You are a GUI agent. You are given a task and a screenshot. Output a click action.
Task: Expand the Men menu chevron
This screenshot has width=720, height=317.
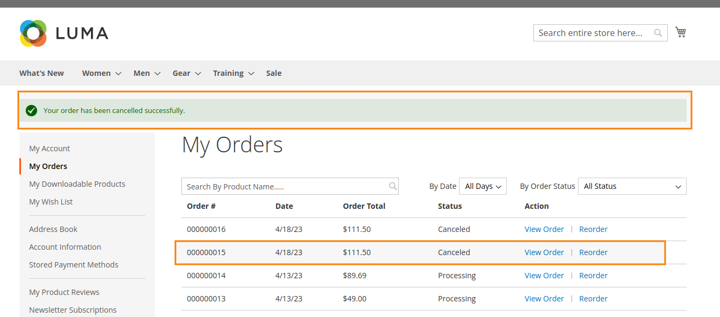coord(158,74)
